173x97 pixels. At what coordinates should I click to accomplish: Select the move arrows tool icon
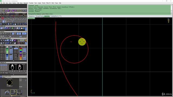pos(11,24)
